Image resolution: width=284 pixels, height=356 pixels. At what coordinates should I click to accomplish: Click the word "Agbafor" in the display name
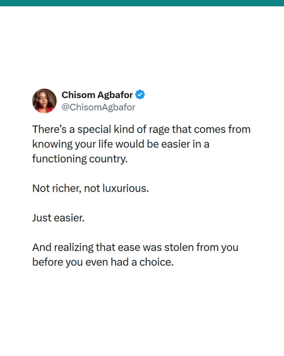pyautogui.click(x=115, y=95)
